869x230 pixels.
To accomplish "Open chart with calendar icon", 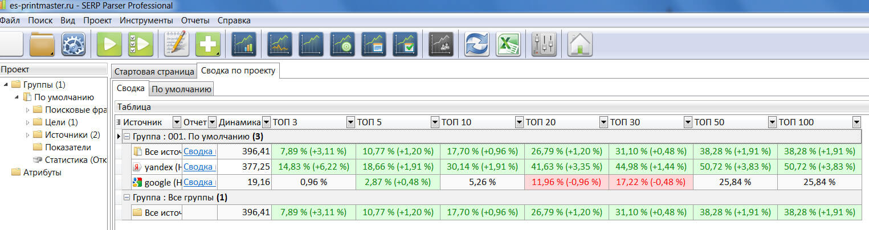I will tap(374, 44).
